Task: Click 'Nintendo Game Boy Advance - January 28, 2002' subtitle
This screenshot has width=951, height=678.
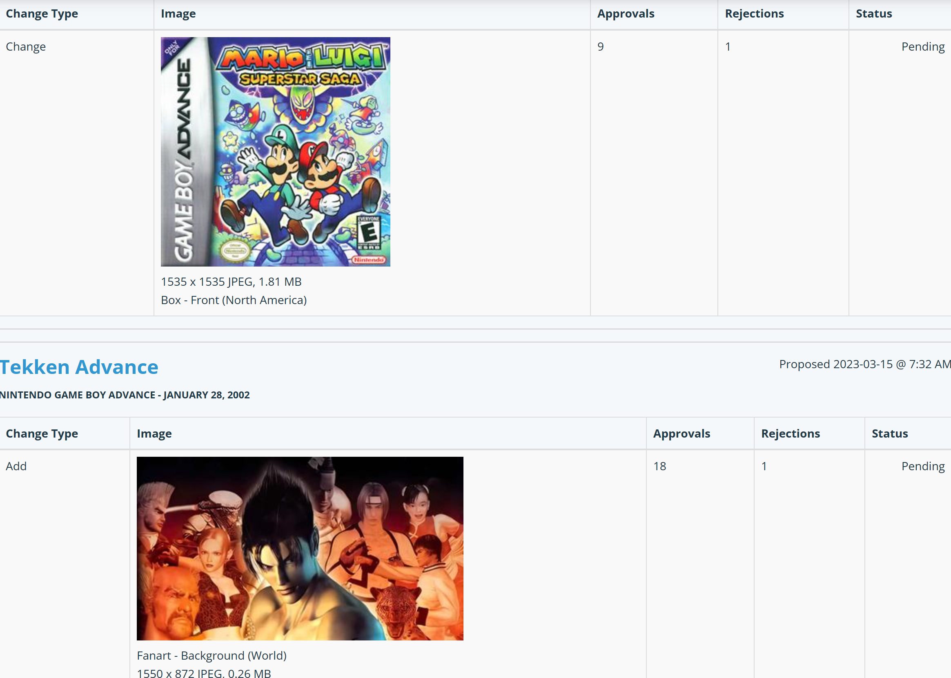Action: point(125,395)
